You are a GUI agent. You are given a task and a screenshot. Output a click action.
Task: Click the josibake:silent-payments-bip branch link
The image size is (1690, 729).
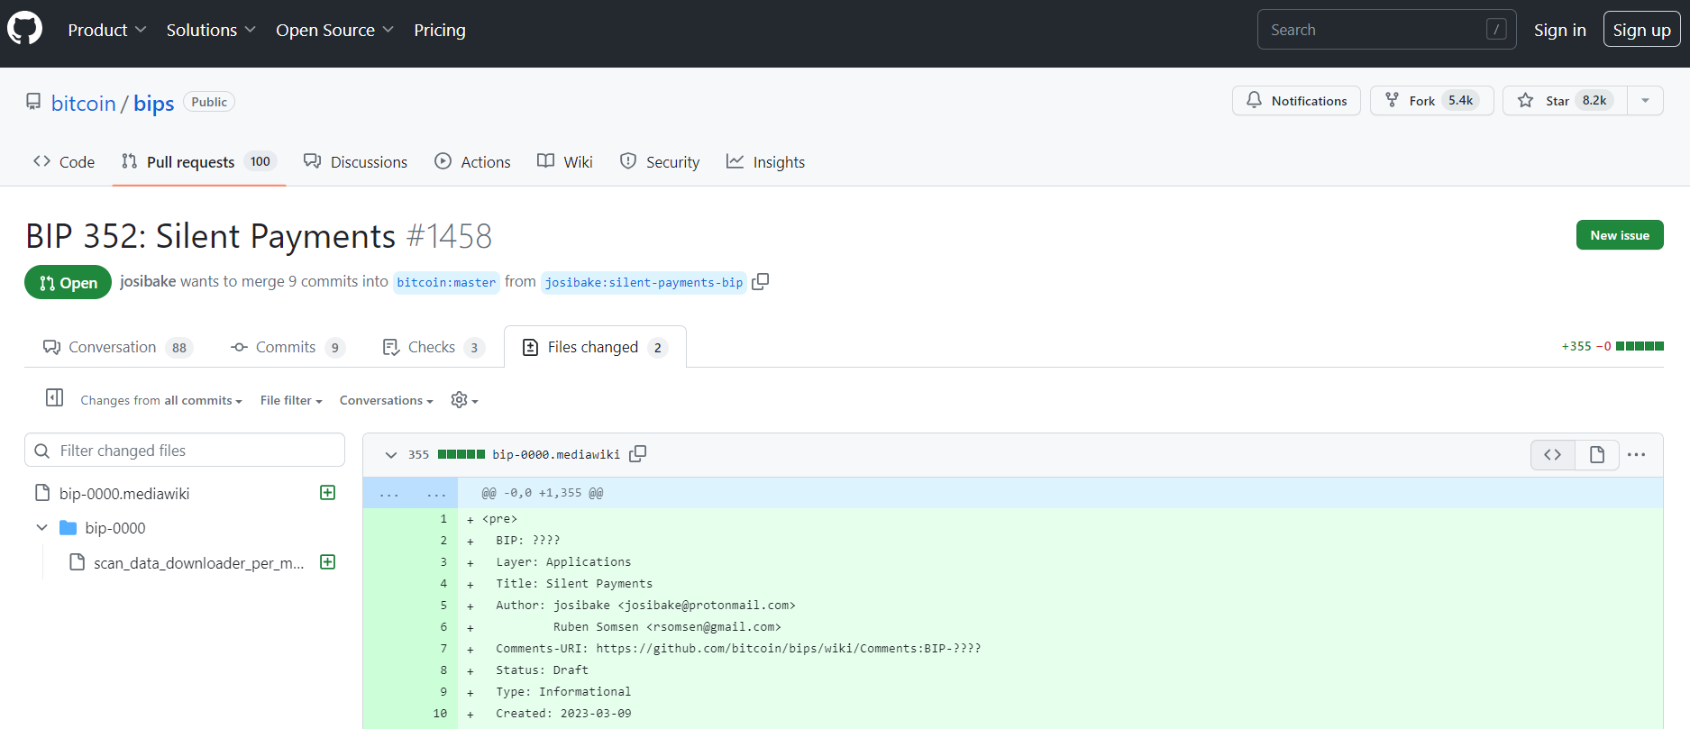pyautogui.click(x=644, y=282)
